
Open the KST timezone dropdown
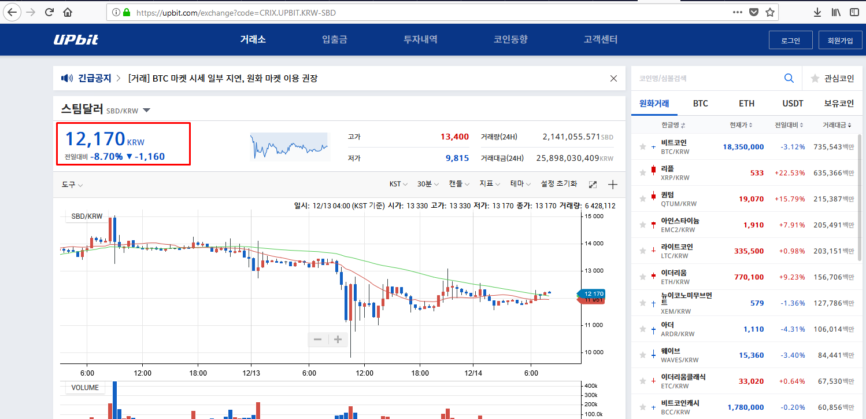point(398,184)
